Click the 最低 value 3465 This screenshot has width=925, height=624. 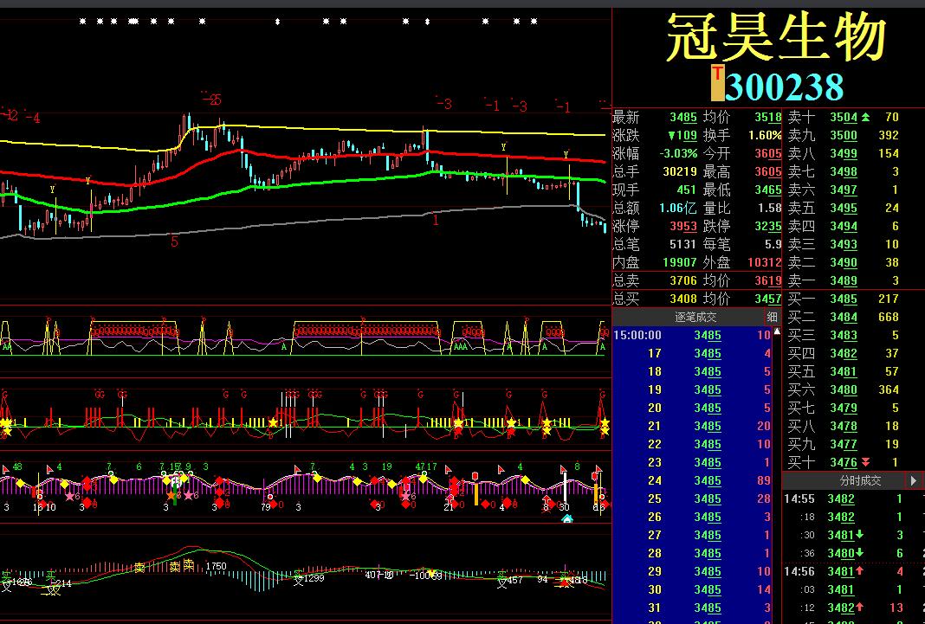click(x=768, y=190)
